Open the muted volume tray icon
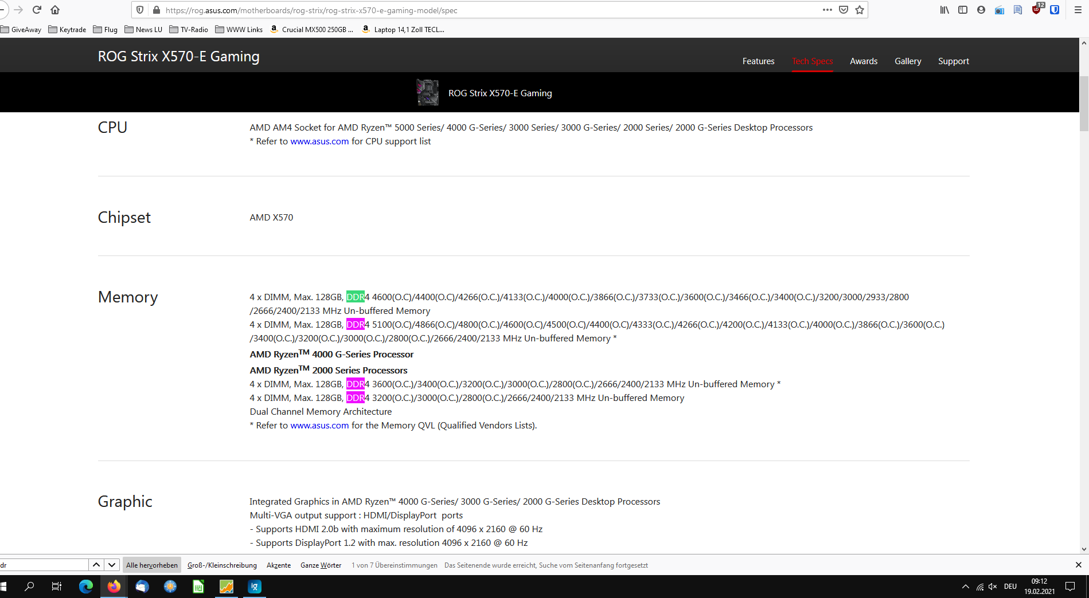 pyautogui.click(x=993, y=587)
